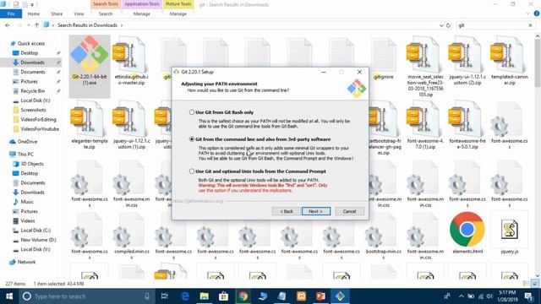Screen dimensions: 541x304
Task: Open 3D Objects under This PC
Action: pos(32,164)
